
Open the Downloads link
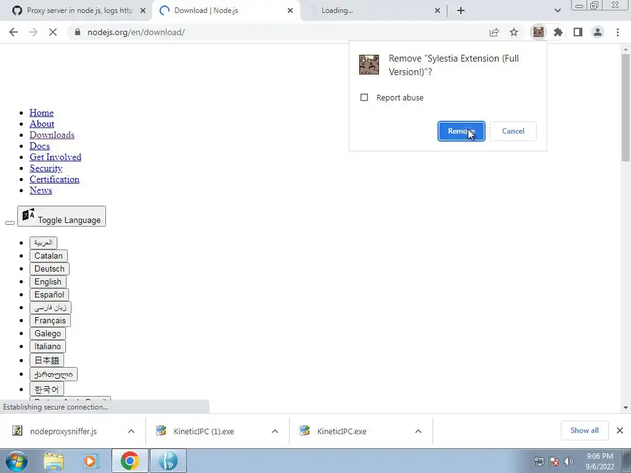52,135
